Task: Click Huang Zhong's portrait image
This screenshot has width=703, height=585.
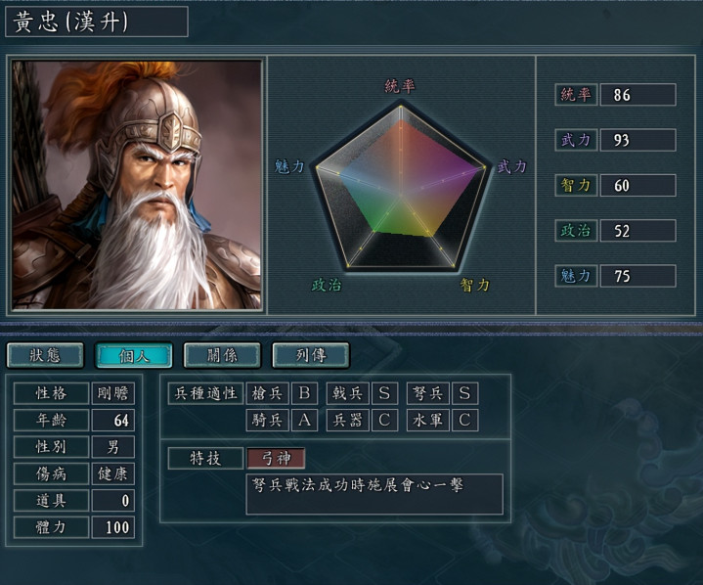Action: tap(137, 185)
